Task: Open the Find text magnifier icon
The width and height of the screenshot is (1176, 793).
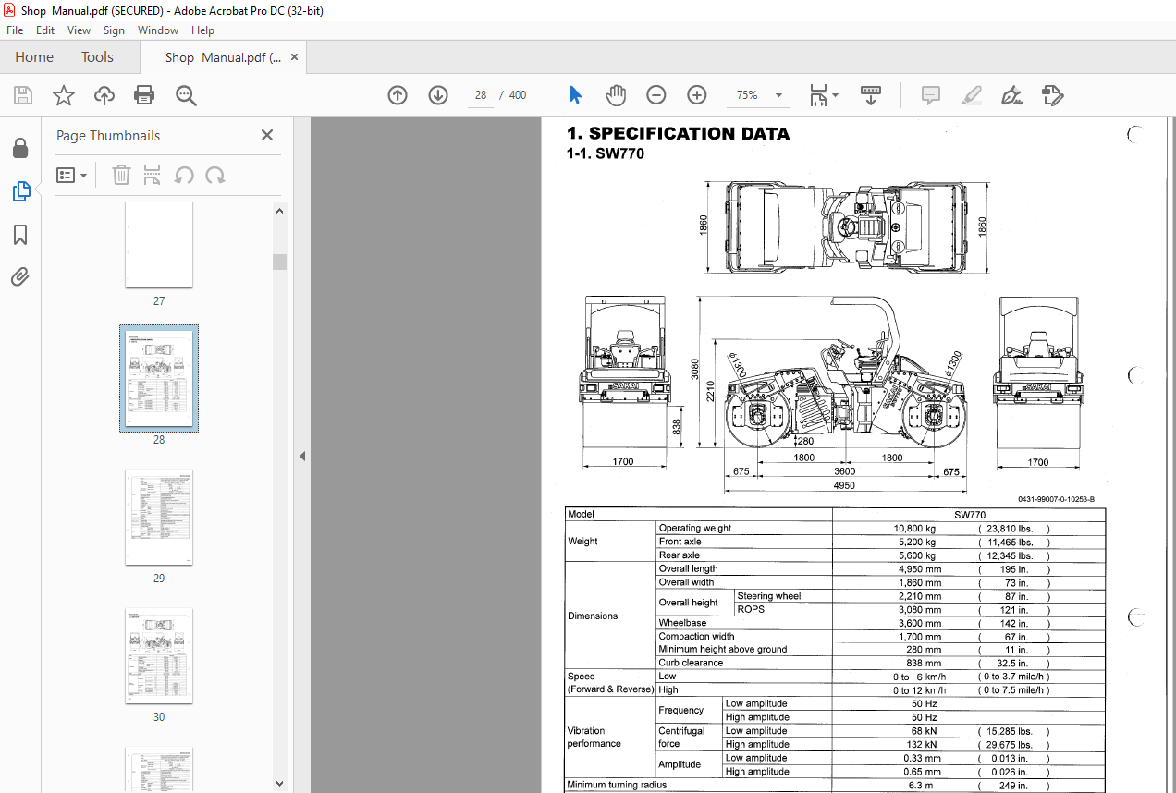Action: coord(186,95)
